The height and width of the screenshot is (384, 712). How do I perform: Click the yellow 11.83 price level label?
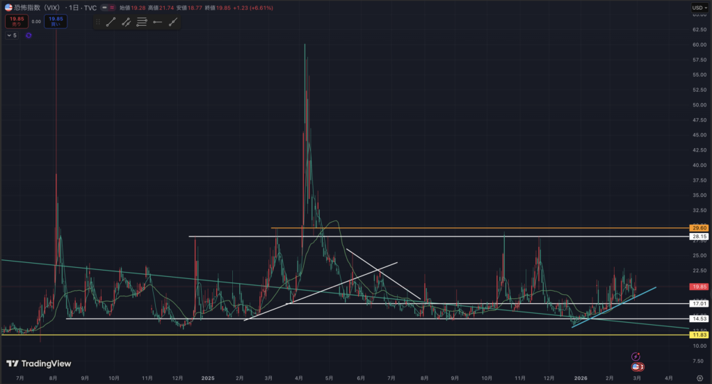coord(699,335)
